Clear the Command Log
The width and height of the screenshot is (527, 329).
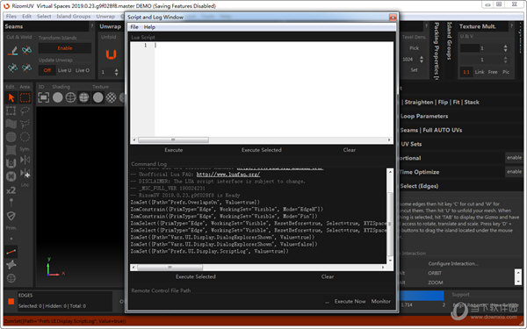point(328,276)
